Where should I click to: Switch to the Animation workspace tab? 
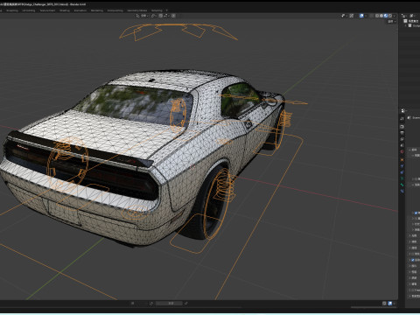[x=80, y=10]
